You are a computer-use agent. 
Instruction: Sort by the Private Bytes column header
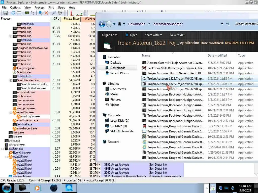[x=71, y=19]
